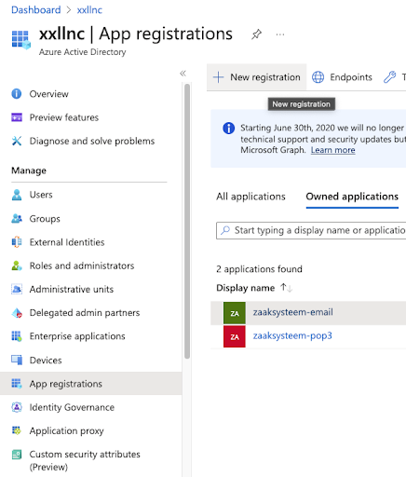The width and height of the screenshot is (406, 477).
Task: Click the Devices monitor icon
Action: (17, 360)
